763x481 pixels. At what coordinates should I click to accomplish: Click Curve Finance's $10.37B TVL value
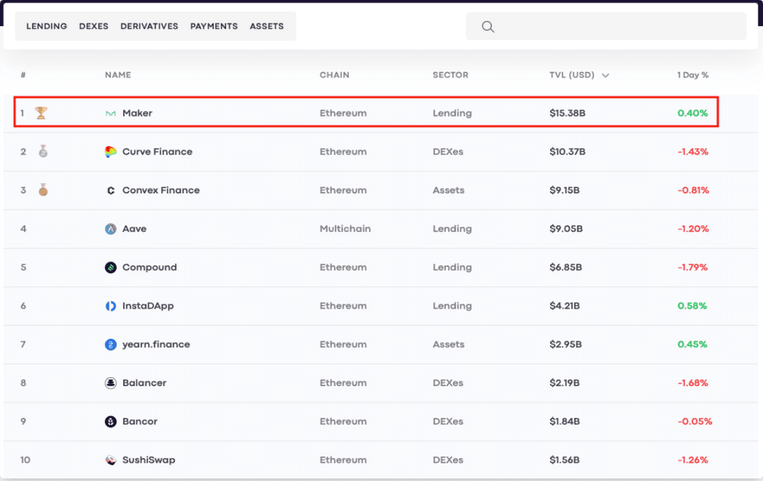click(567, 152)
